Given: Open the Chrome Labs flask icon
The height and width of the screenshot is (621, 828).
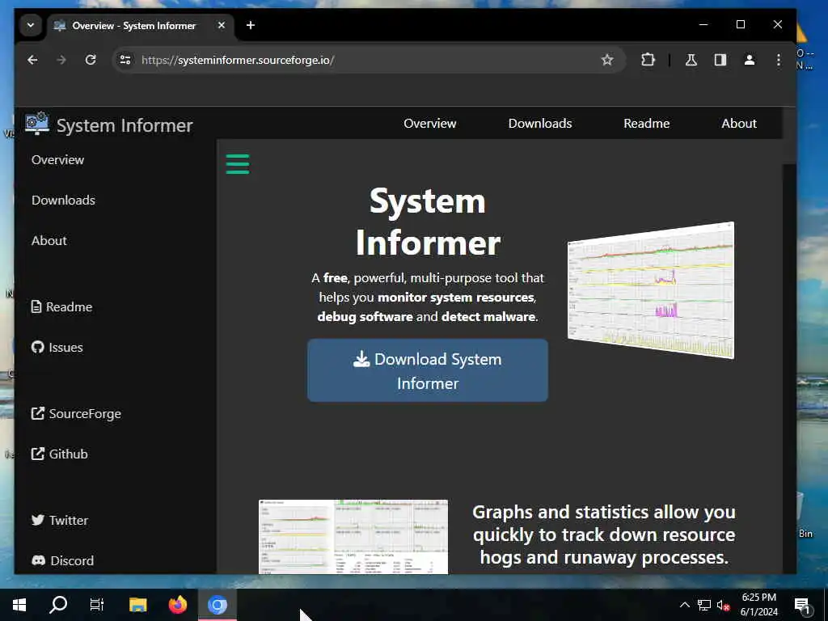Looking at the screenshot, I should (x=691, y=60).
